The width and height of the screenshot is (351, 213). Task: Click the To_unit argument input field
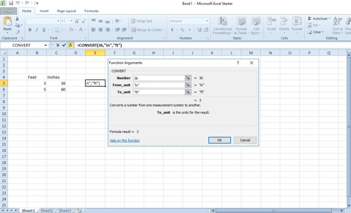159,92
